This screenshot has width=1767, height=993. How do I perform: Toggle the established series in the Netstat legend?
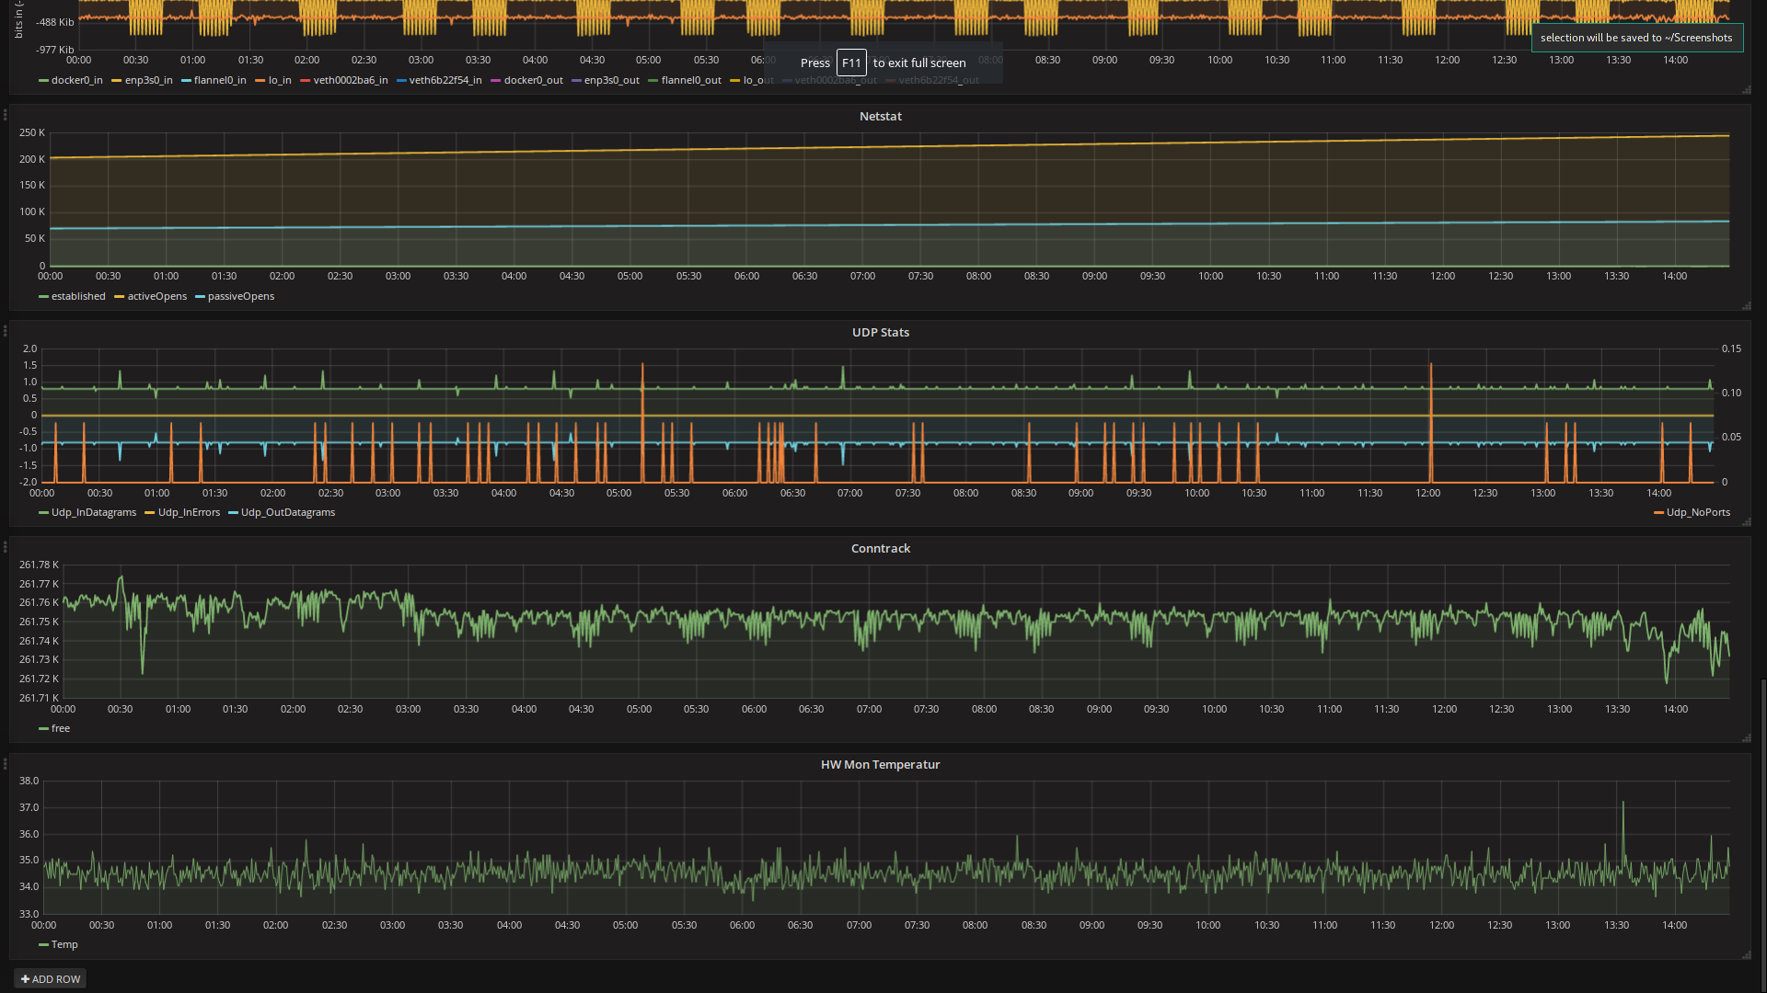pyautogui.click(x=78, y=296)
